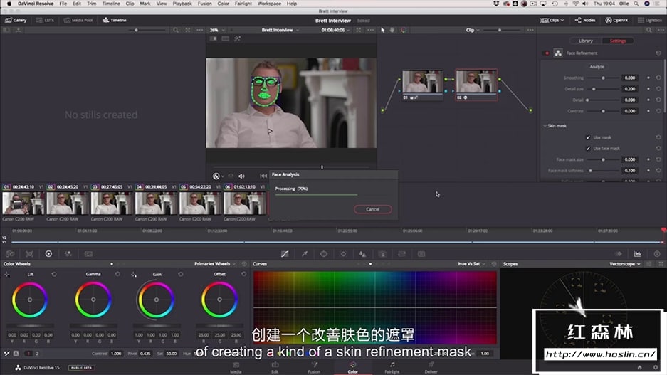Open the viewer zoom 26% dropdown
Screen dimensions: 667x375
pyautogui.click(x=217, y=30)
